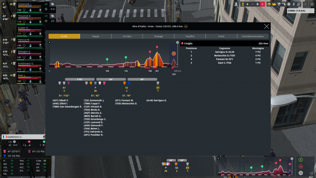Viewport: 316px width, 178px height.
Task: Open the race info icon
Action: [x=305, y=4]
